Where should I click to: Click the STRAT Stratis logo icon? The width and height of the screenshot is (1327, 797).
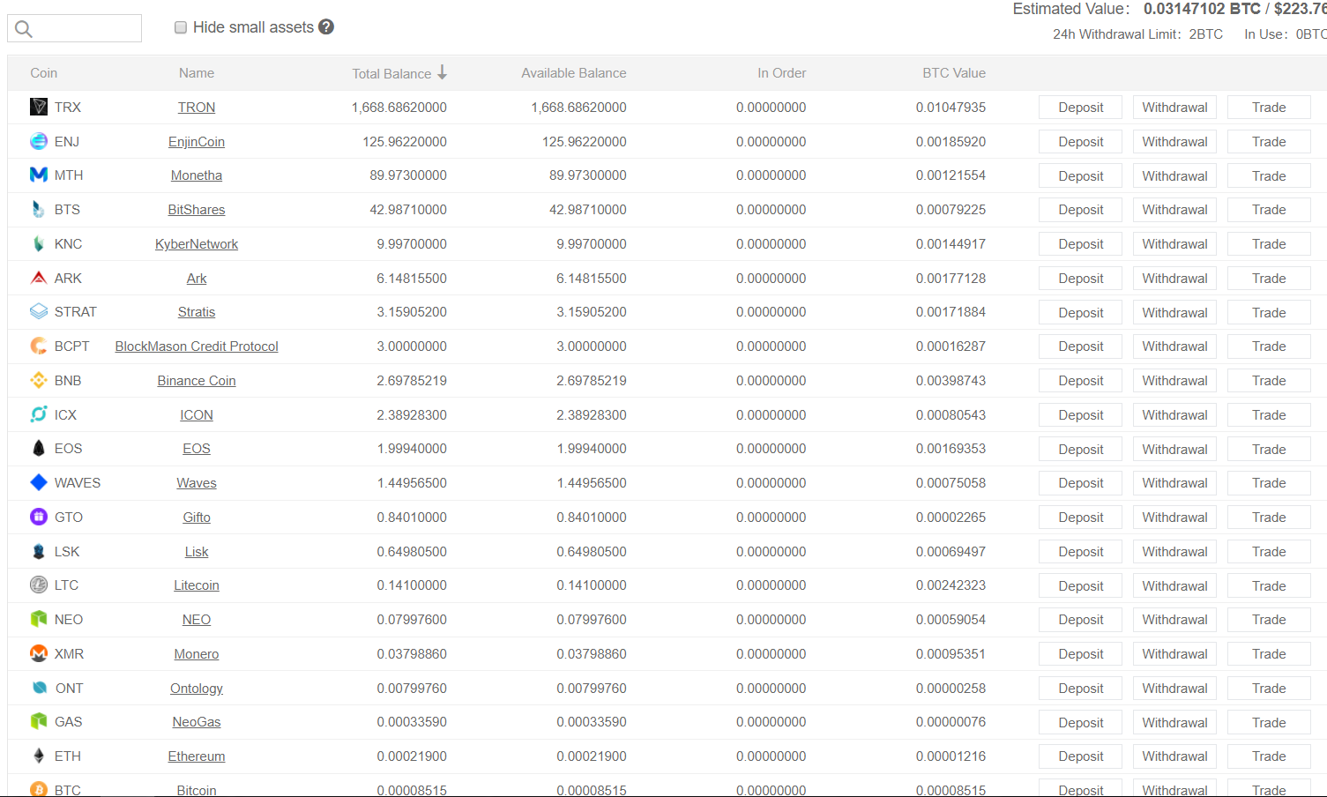pos(39,311)
